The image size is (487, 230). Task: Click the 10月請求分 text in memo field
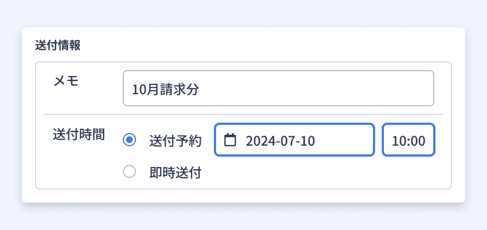[x=166, y=90]
